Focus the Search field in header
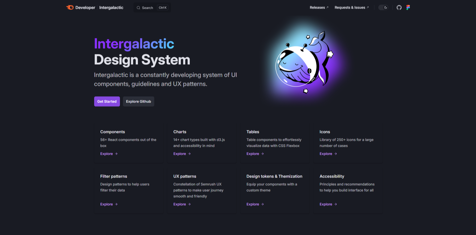 tap(152, 8)
